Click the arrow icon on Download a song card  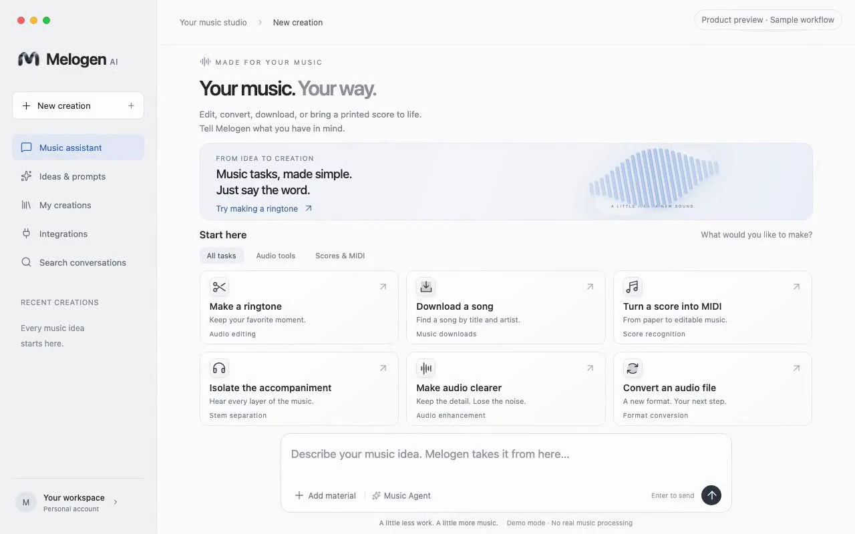pyautogui.click(x=590, y=287)
